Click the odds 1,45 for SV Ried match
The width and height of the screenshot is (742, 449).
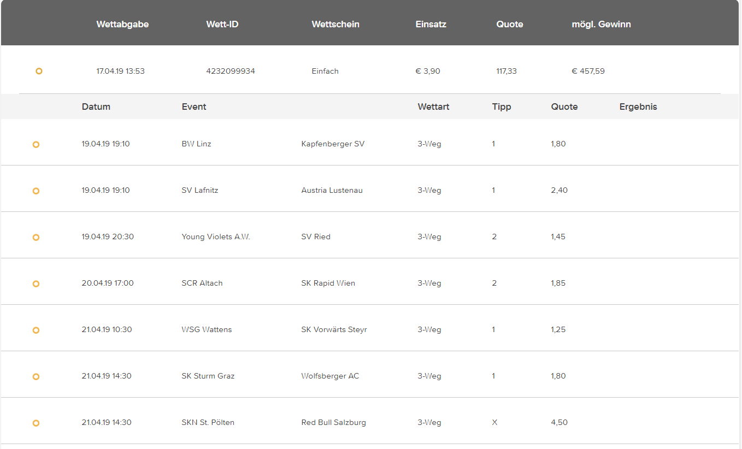click(558, 237)
